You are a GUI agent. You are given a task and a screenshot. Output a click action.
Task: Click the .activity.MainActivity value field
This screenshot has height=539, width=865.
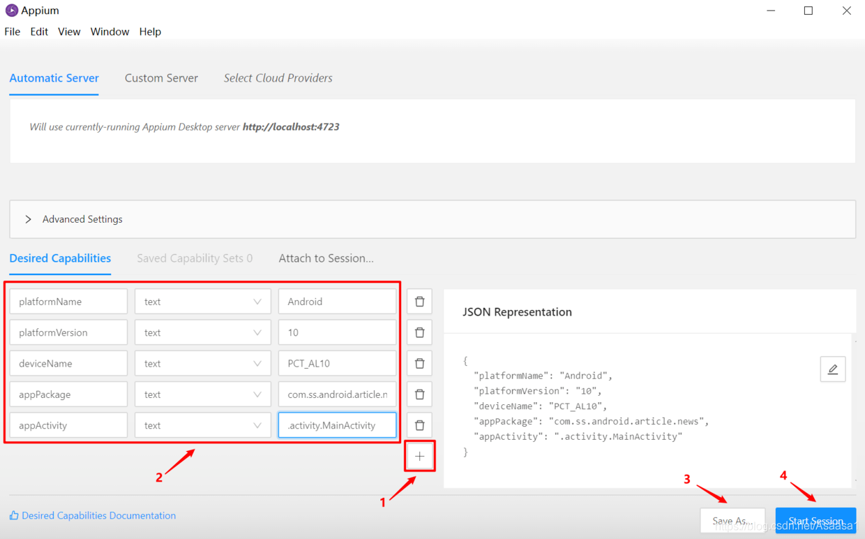(337, 425)
